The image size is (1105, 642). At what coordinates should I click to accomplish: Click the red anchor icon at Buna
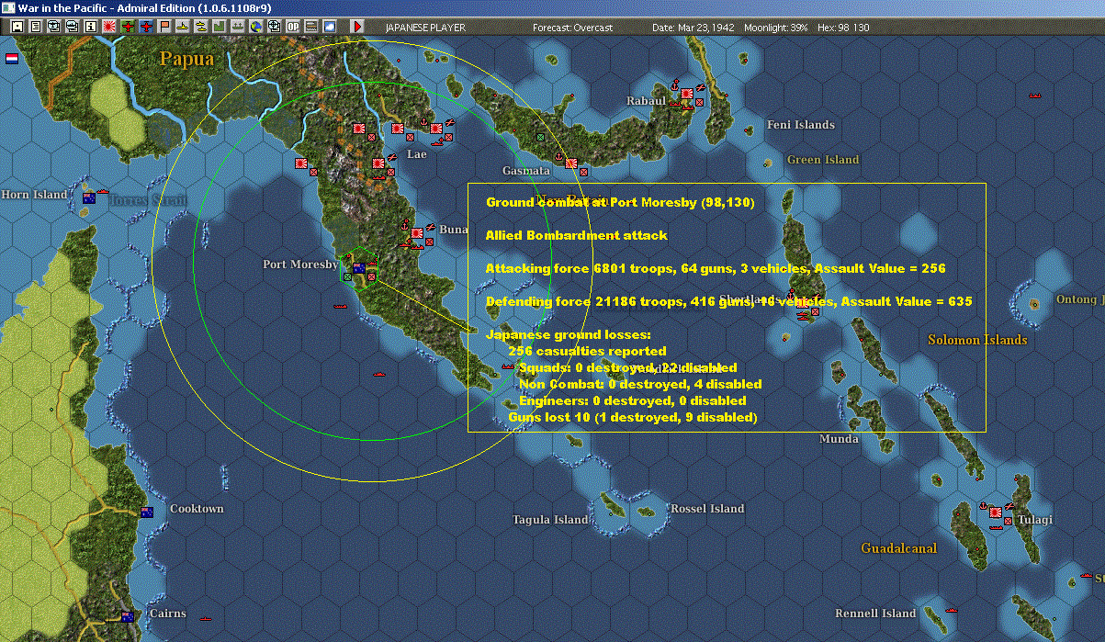pos(404,225)
